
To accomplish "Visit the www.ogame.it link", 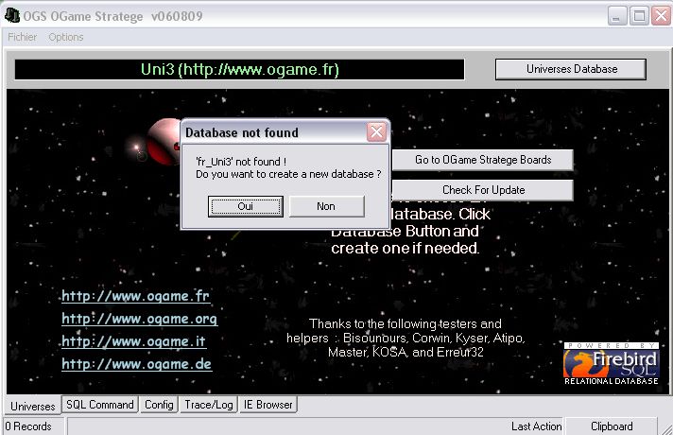I will point(133,341).
